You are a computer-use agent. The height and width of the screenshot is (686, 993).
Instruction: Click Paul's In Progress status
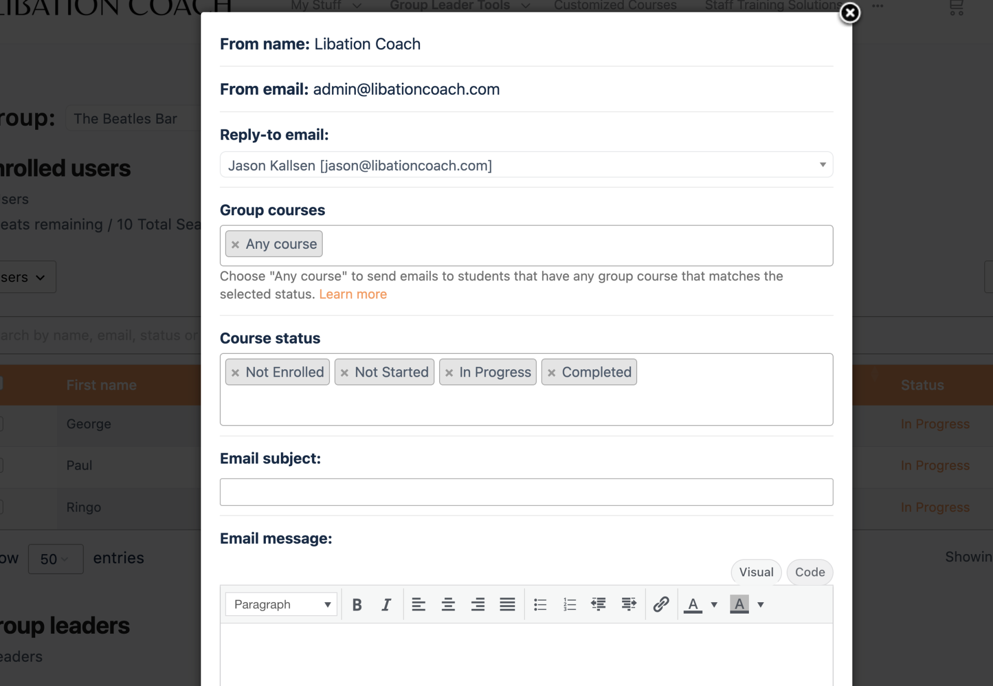[x=935, y=465]
